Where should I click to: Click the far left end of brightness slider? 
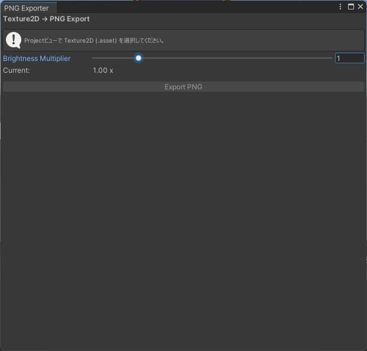94,58
